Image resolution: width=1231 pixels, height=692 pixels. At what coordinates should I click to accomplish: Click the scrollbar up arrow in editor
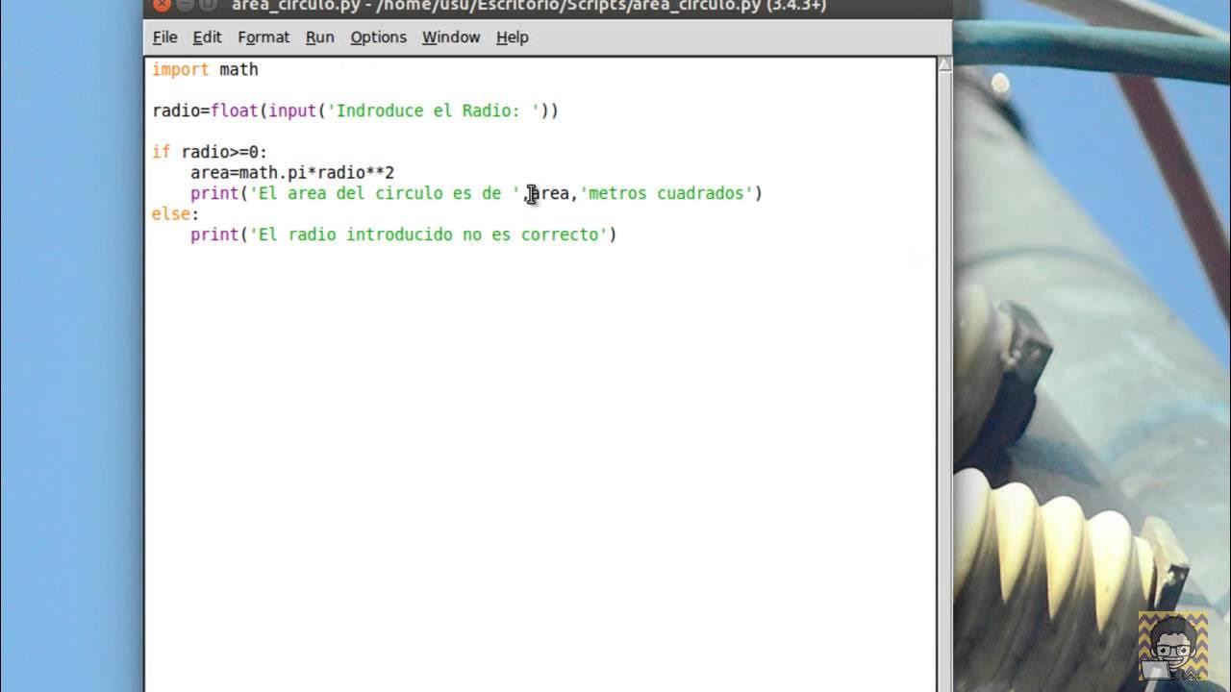coord(944,64)
